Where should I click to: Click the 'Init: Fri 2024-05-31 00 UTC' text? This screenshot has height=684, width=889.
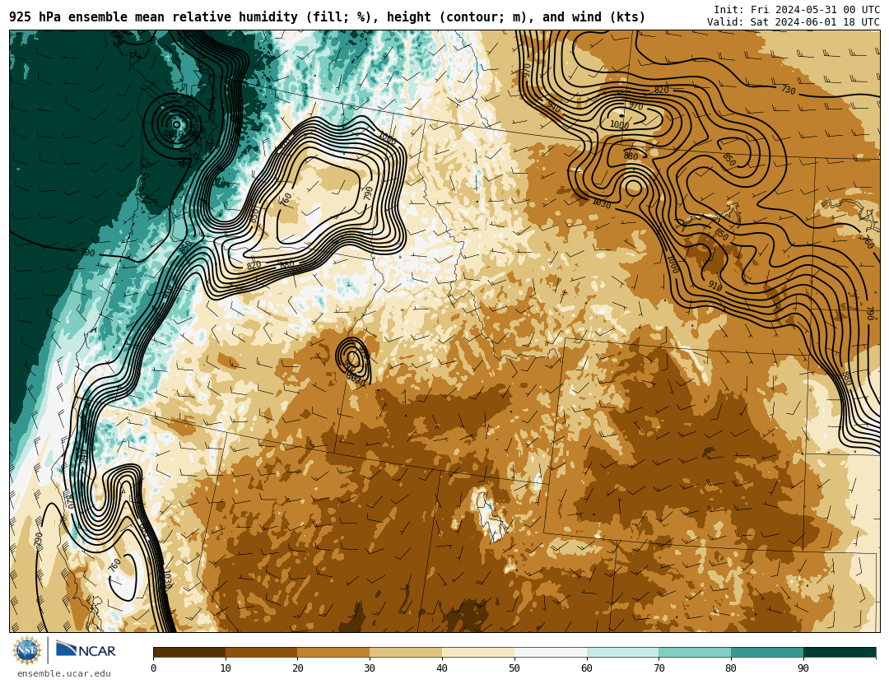(797, 10)
